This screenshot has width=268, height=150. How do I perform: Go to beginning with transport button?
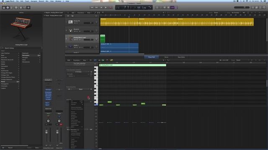[101, 7]
